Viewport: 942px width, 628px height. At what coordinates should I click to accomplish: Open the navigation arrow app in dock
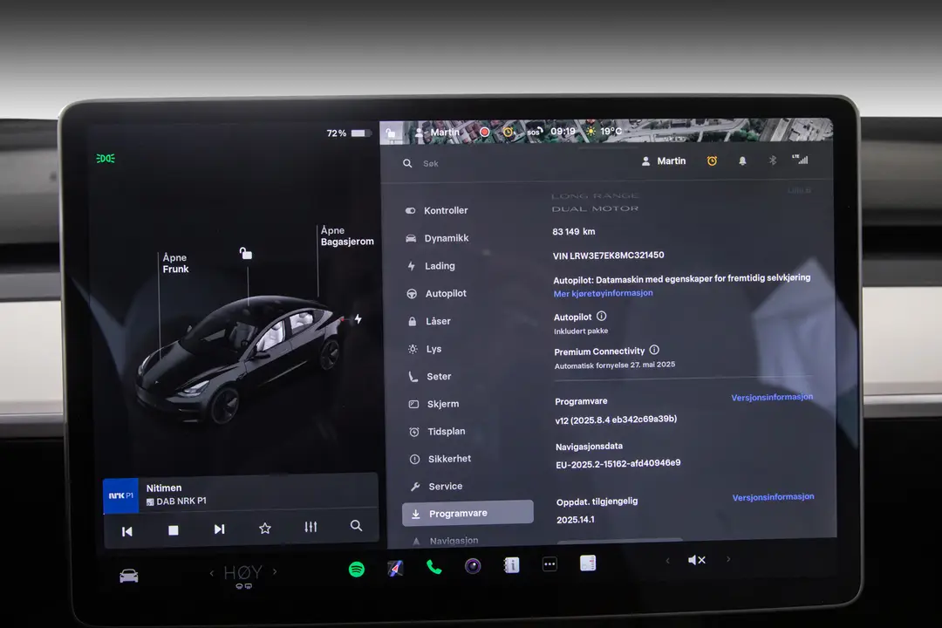(x=395, y=568)
